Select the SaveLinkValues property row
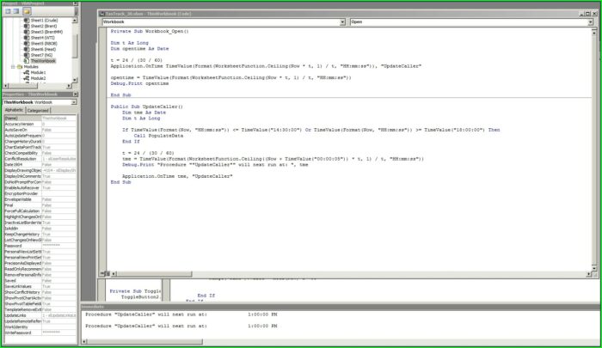This screenshot has height=348, width=602. tap(40, 286)
